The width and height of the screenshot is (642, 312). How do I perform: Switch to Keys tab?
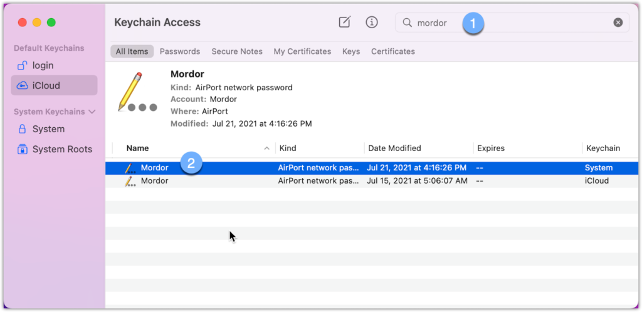[x=351, y=51]
